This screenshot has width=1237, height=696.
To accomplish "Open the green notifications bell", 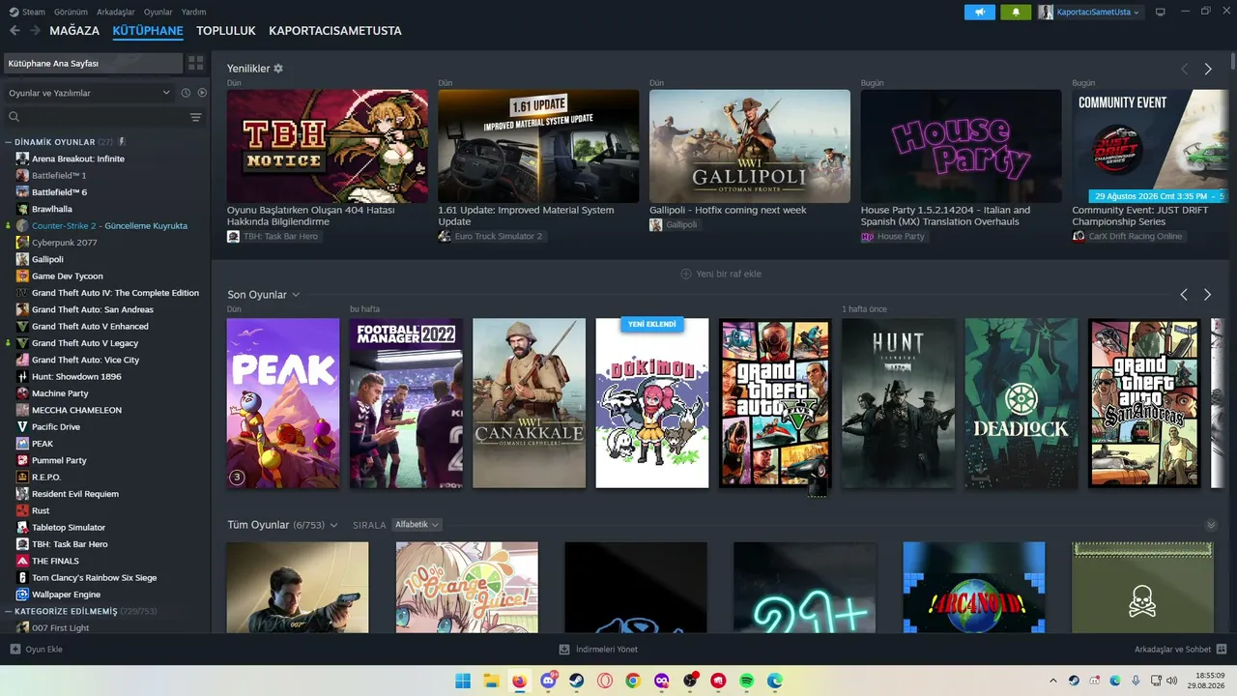I will tap(1016, 13).
